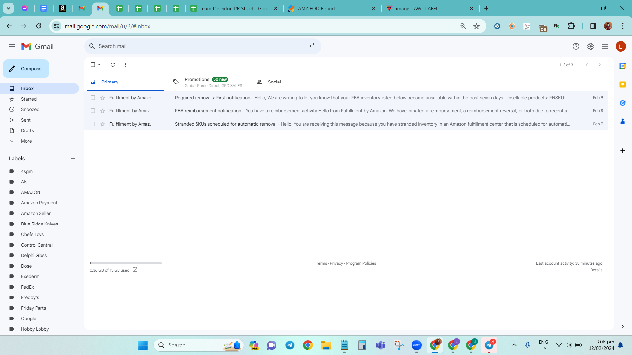
Task: Select the Stranded SKUs email checkbox
Action: [93, 124]
